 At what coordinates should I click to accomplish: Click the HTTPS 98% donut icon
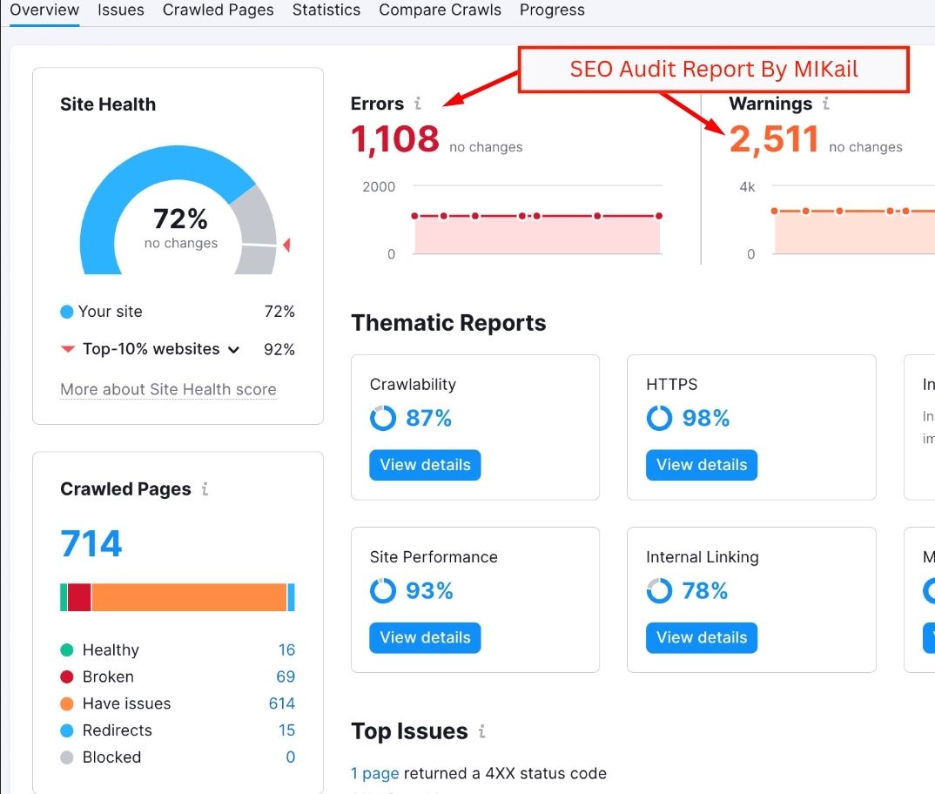tap(659, 419)
